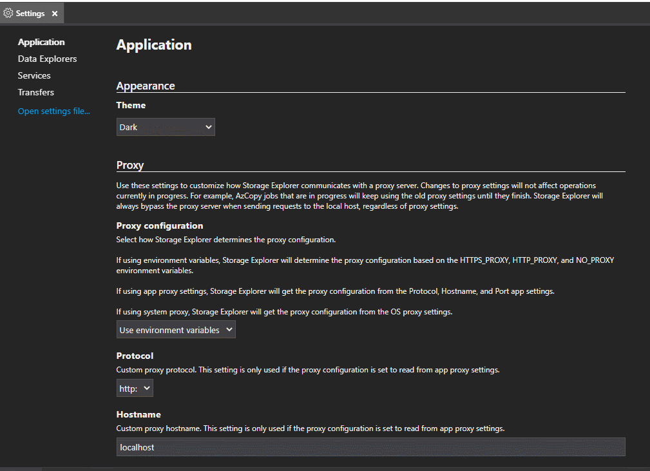Click the Application page heading
Screen dimensions: 650x471
tap(153, 45)
